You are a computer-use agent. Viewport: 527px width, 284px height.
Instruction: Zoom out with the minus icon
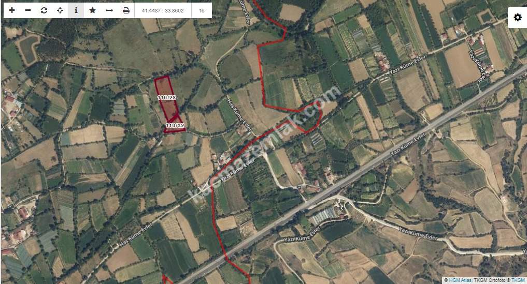[x=28, y=10]
